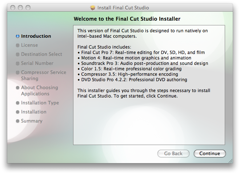Viewport: 240px width, 174px height.
Task: Select the Introduction step label
Action: (36, 36)
